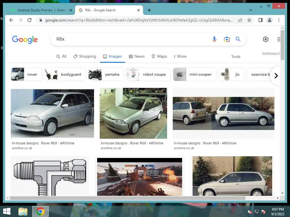This screenshot has width=290, height=217.
Task: Click the address bar URL
Action: 139,20
